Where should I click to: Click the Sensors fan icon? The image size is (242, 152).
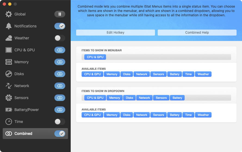tap(9, 98)
